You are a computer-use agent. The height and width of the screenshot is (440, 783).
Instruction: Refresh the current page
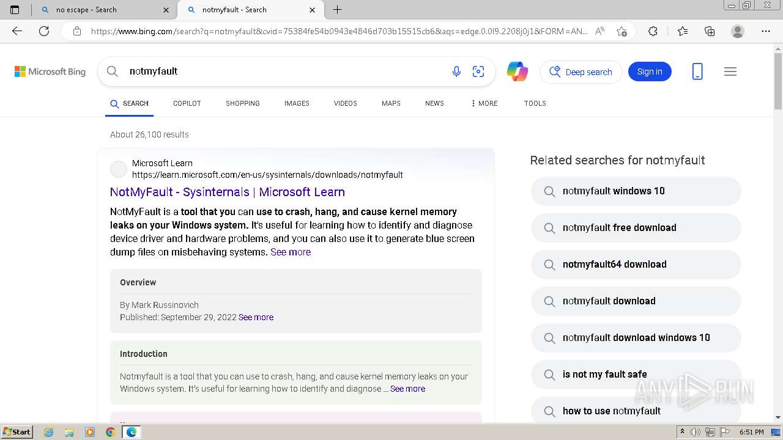coord(44,31)
